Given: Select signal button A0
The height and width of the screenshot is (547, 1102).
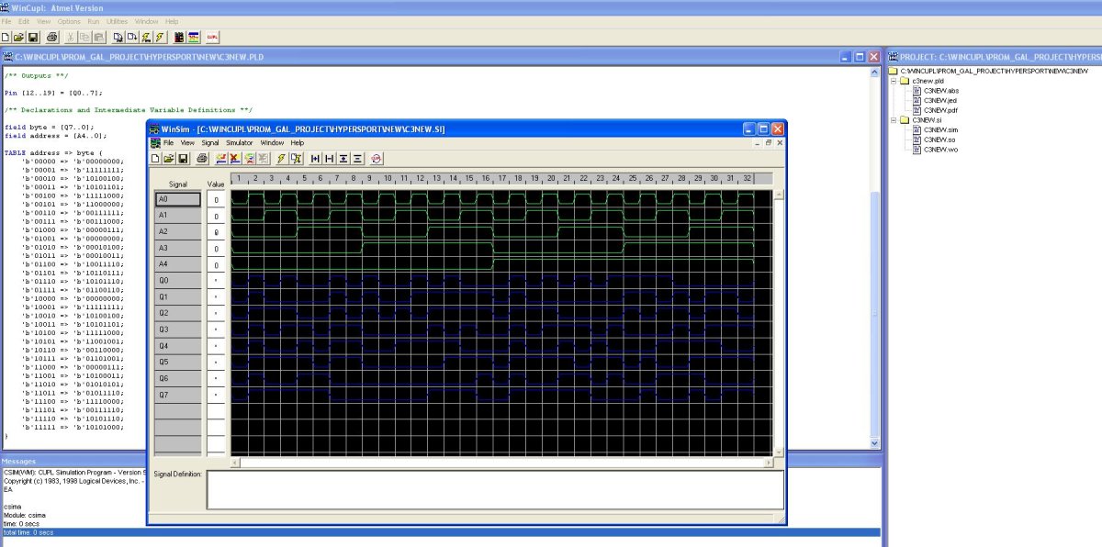Looking at the screenshot, I should click(x=178, y=199).
